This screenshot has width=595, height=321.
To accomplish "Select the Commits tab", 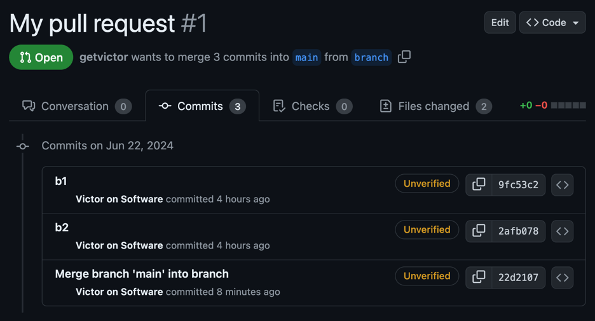I will click(x=202, y=106).
